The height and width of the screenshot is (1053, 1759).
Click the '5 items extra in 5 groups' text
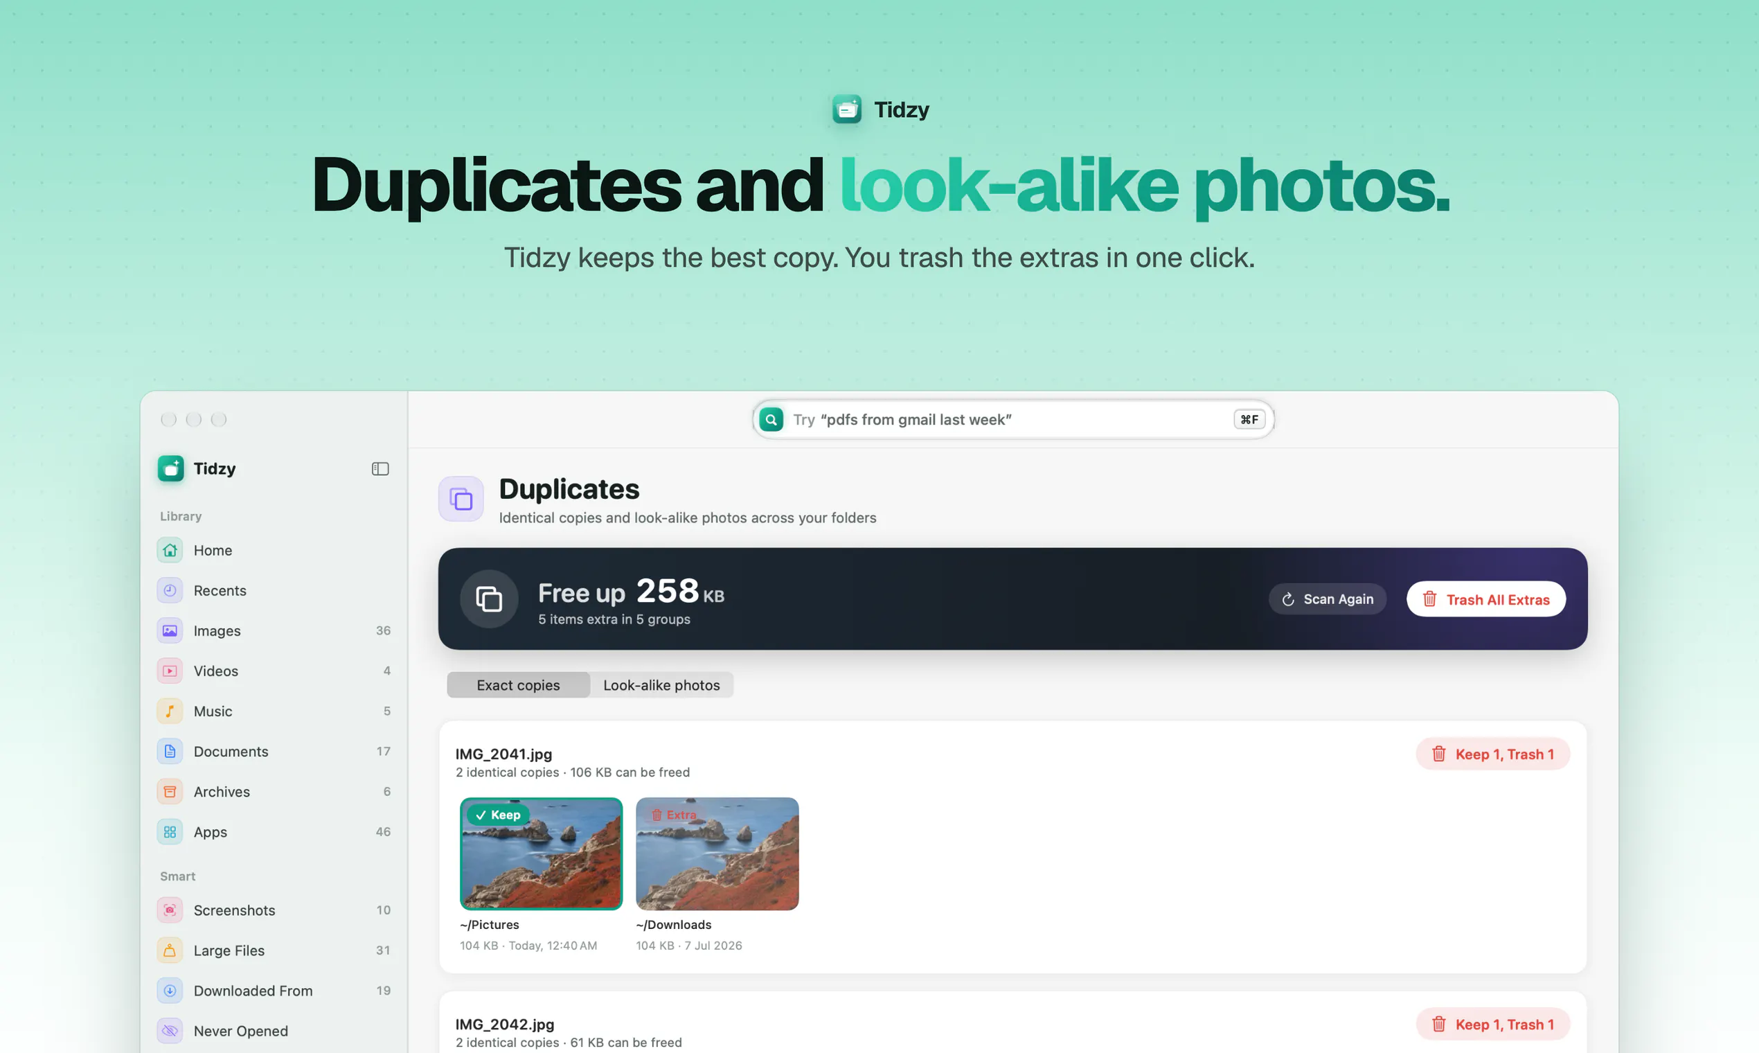coord(614,619)
